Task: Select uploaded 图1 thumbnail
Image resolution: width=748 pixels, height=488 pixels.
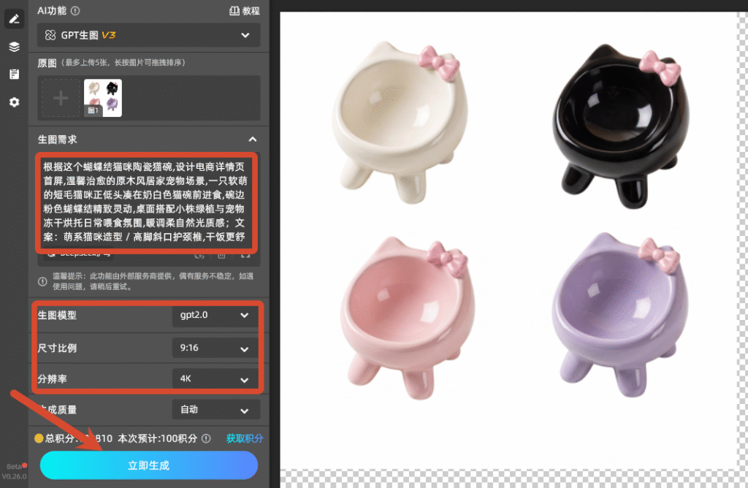Action: point(103,99)
